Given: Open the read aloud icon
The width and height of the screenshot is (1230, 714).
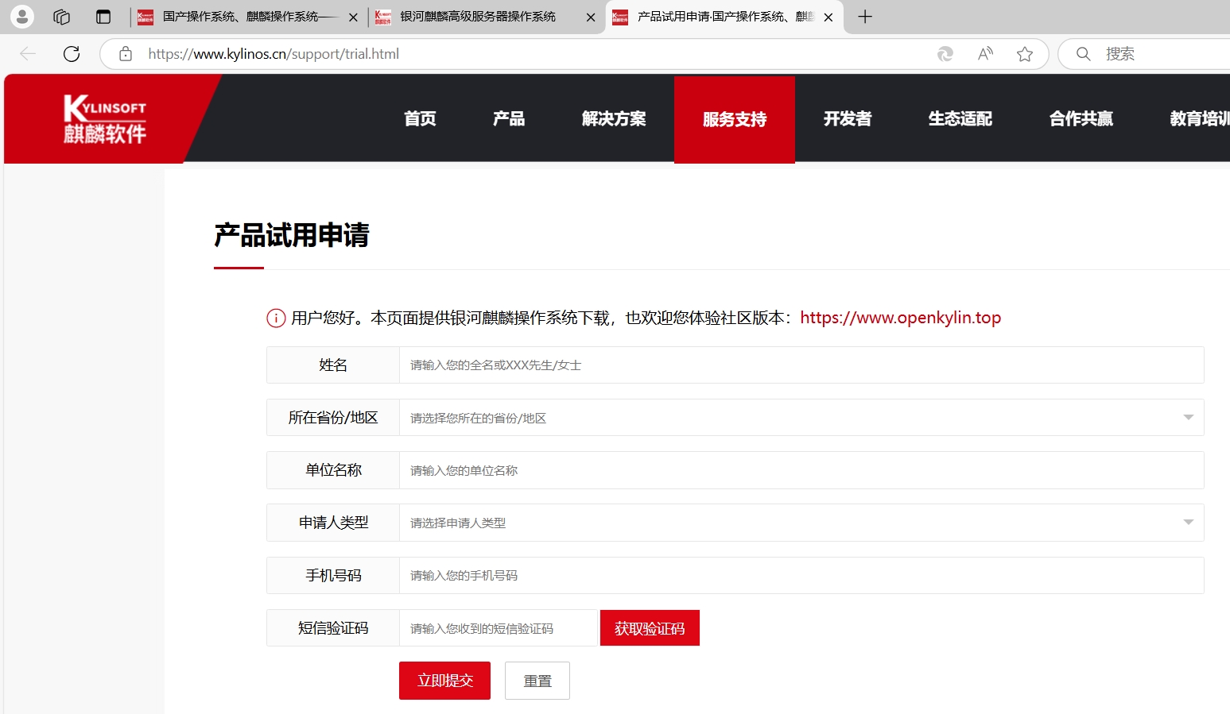Looking at the screenshot, I should point(985,54).
